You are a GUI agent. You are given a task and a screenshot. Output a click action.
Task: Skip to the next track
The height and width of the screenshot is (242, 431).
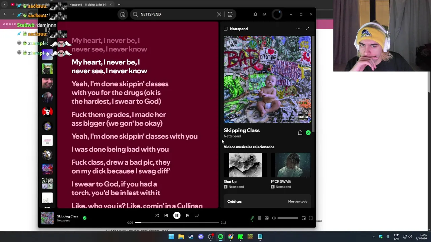point(188,215)
